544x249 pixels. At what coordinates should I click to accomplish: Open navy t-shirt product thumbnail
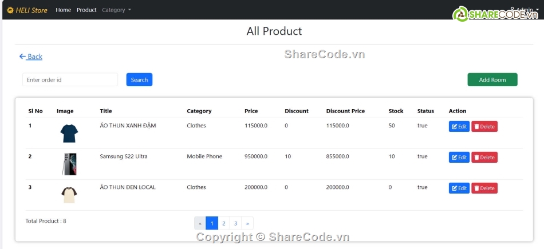[x=69, y=134]
